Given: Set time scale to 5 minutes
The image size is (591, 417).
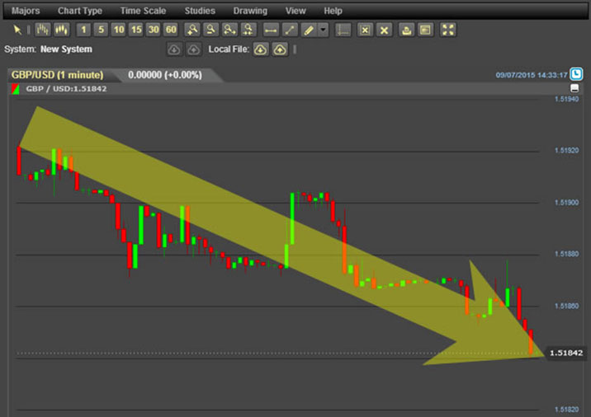Looking at the screenshot, I should 101,30.
